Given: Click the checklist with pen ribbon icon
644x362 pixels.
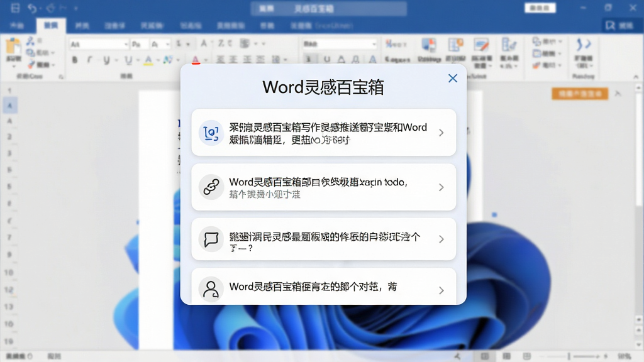Looking at the screenshot, I should [x=509, y=45].
